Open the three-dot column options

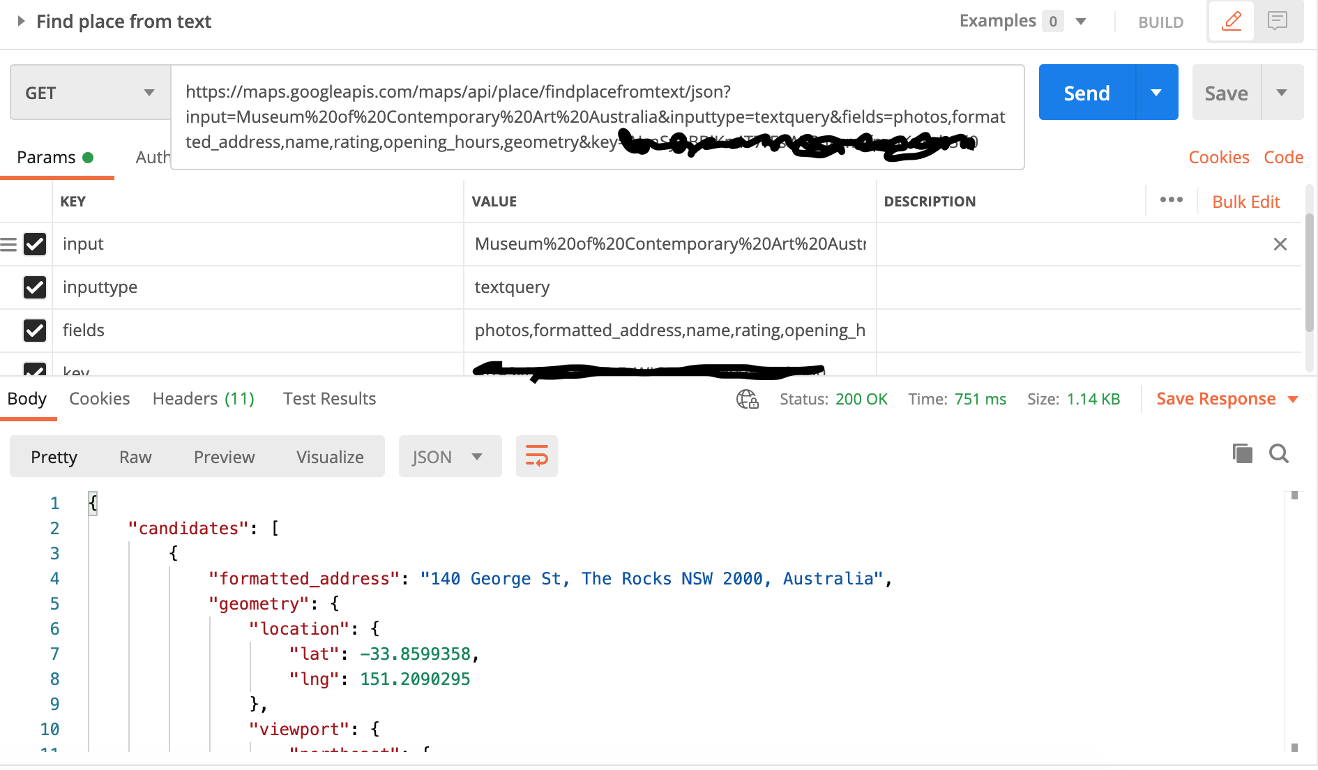[1171, 200]
